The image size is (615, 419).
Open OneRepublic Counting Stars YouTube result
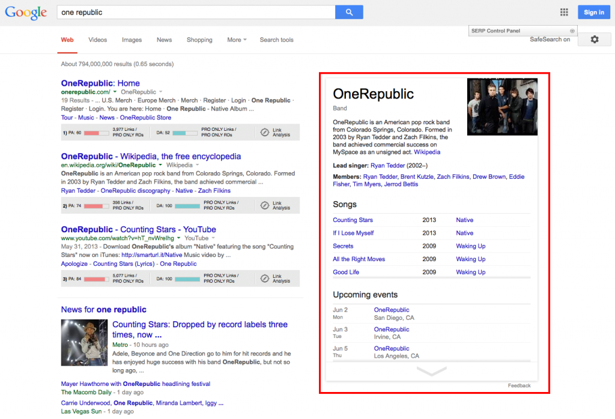(139, 229)
